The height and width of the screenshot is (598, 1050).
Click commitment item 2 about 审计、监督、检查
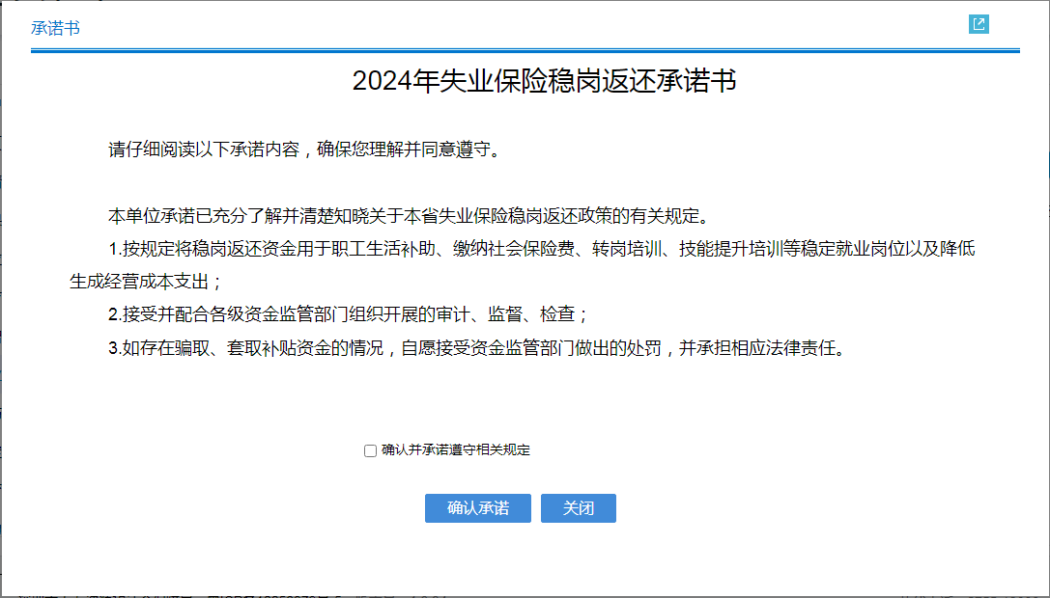tap(348, 314)
